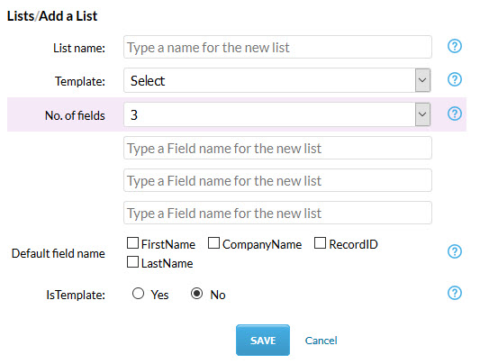Click the 'List name:' label
Screen dimensions: 489x364
tap(79, 48)
